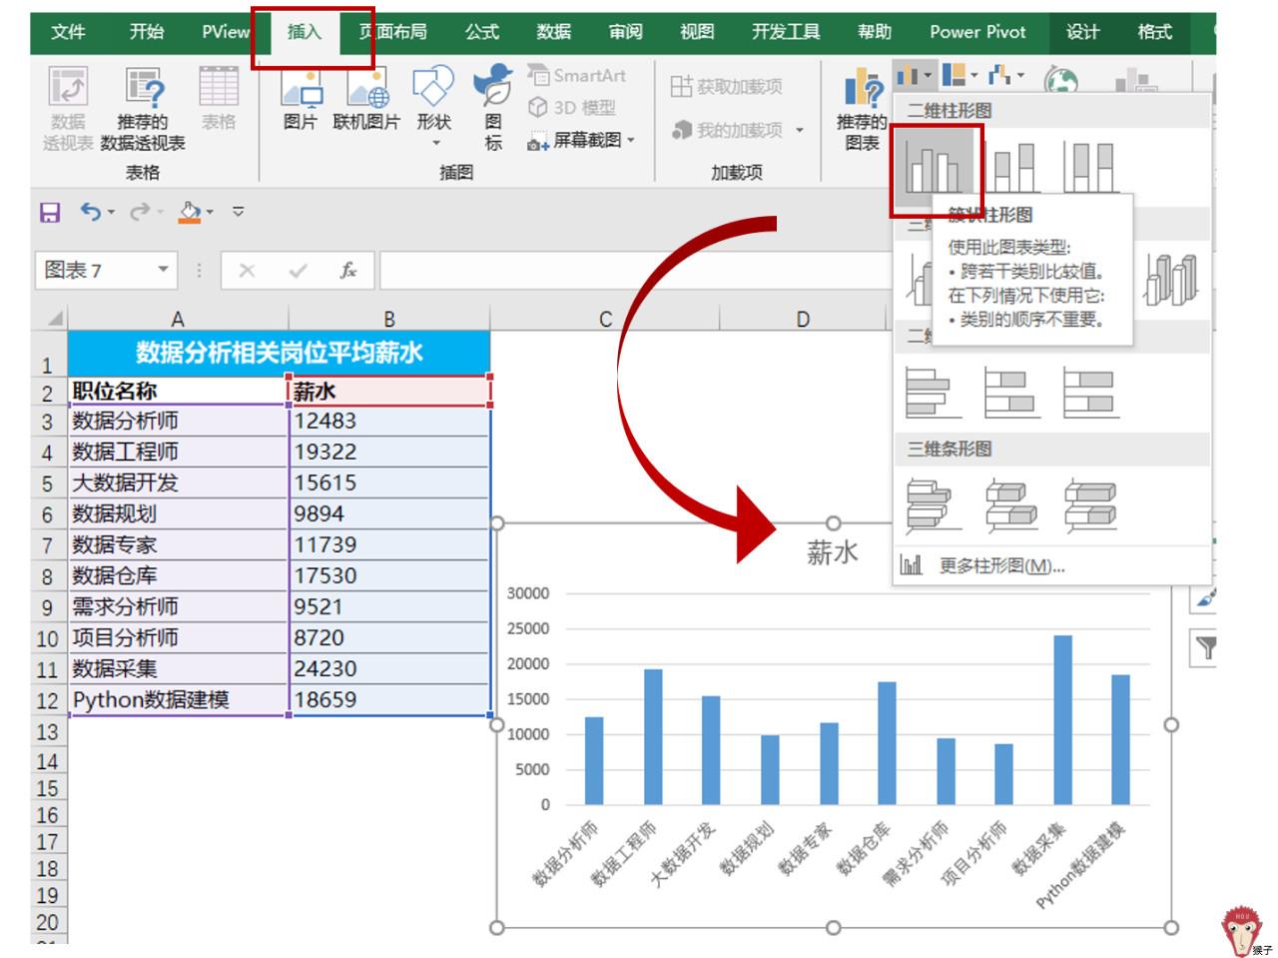
Task: Click the 图片 (Pictures) insert icon
Action: coord(300,100)
